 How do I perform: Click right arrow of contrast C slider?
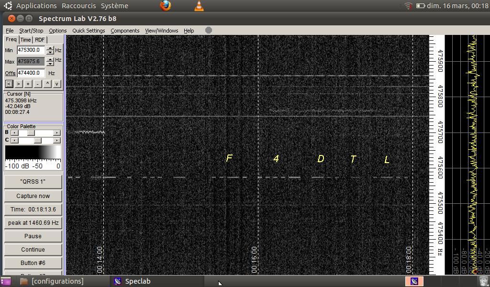(56, 141)
